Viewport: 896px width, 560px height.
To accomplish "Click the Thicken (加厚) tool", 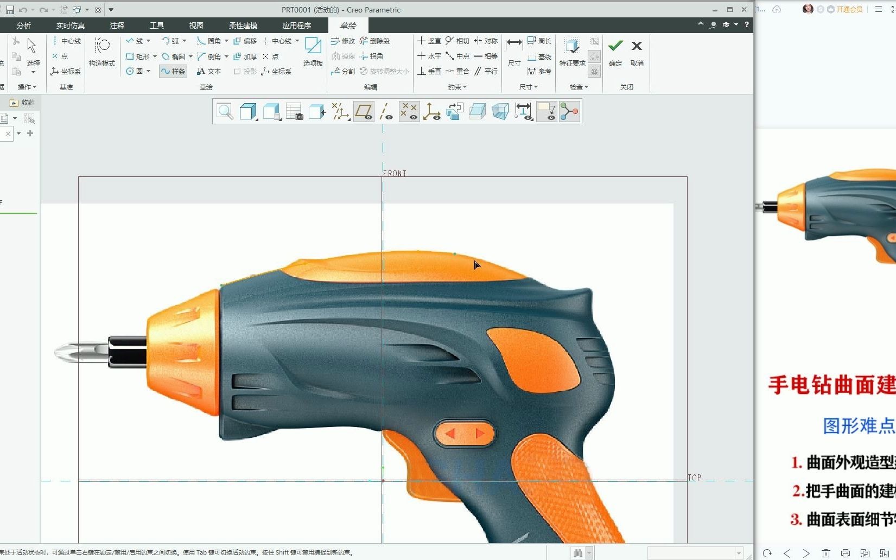I will point(245,56).
